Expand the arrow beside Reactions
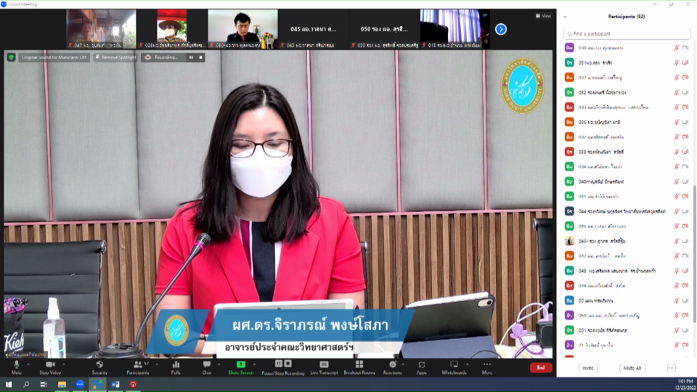Viewport: 697px width, 392px height. pos(403,364)
